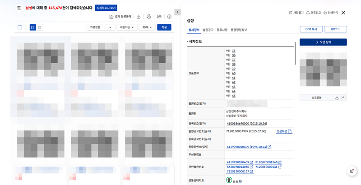The width and height of the screenshot is (361, 185).
Task: Collapse drawing with 도면 닫기
Action: pyautogui.click(x=323, y=42)
